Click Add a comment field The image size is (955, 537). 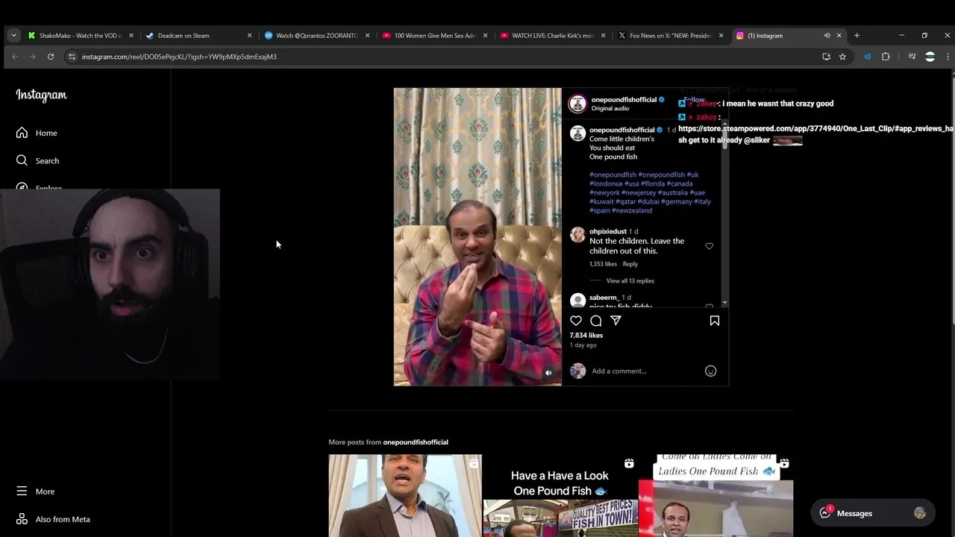point(645,371)
